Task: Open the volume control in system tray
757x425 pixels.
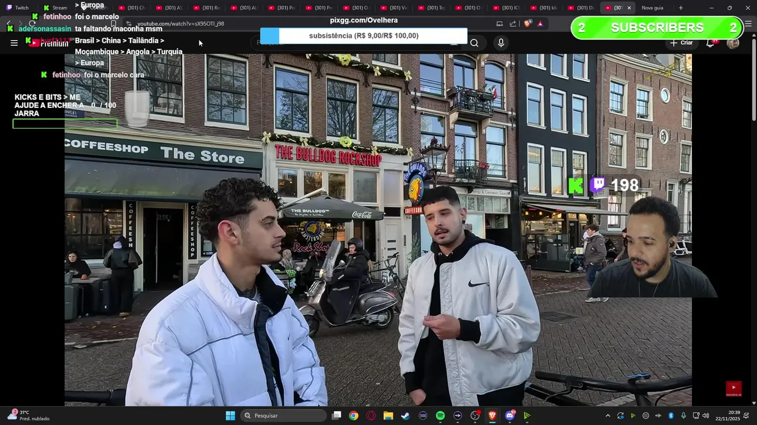Action: click(x=706, y=416)
